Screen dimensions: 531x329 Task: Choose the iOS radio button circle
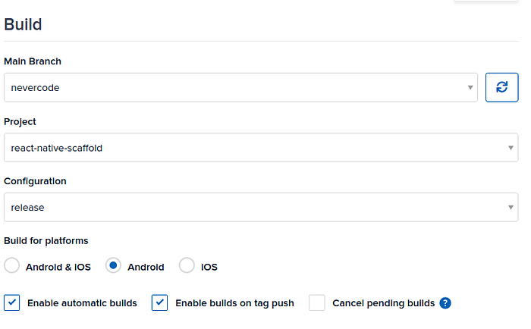coord(187,265)
